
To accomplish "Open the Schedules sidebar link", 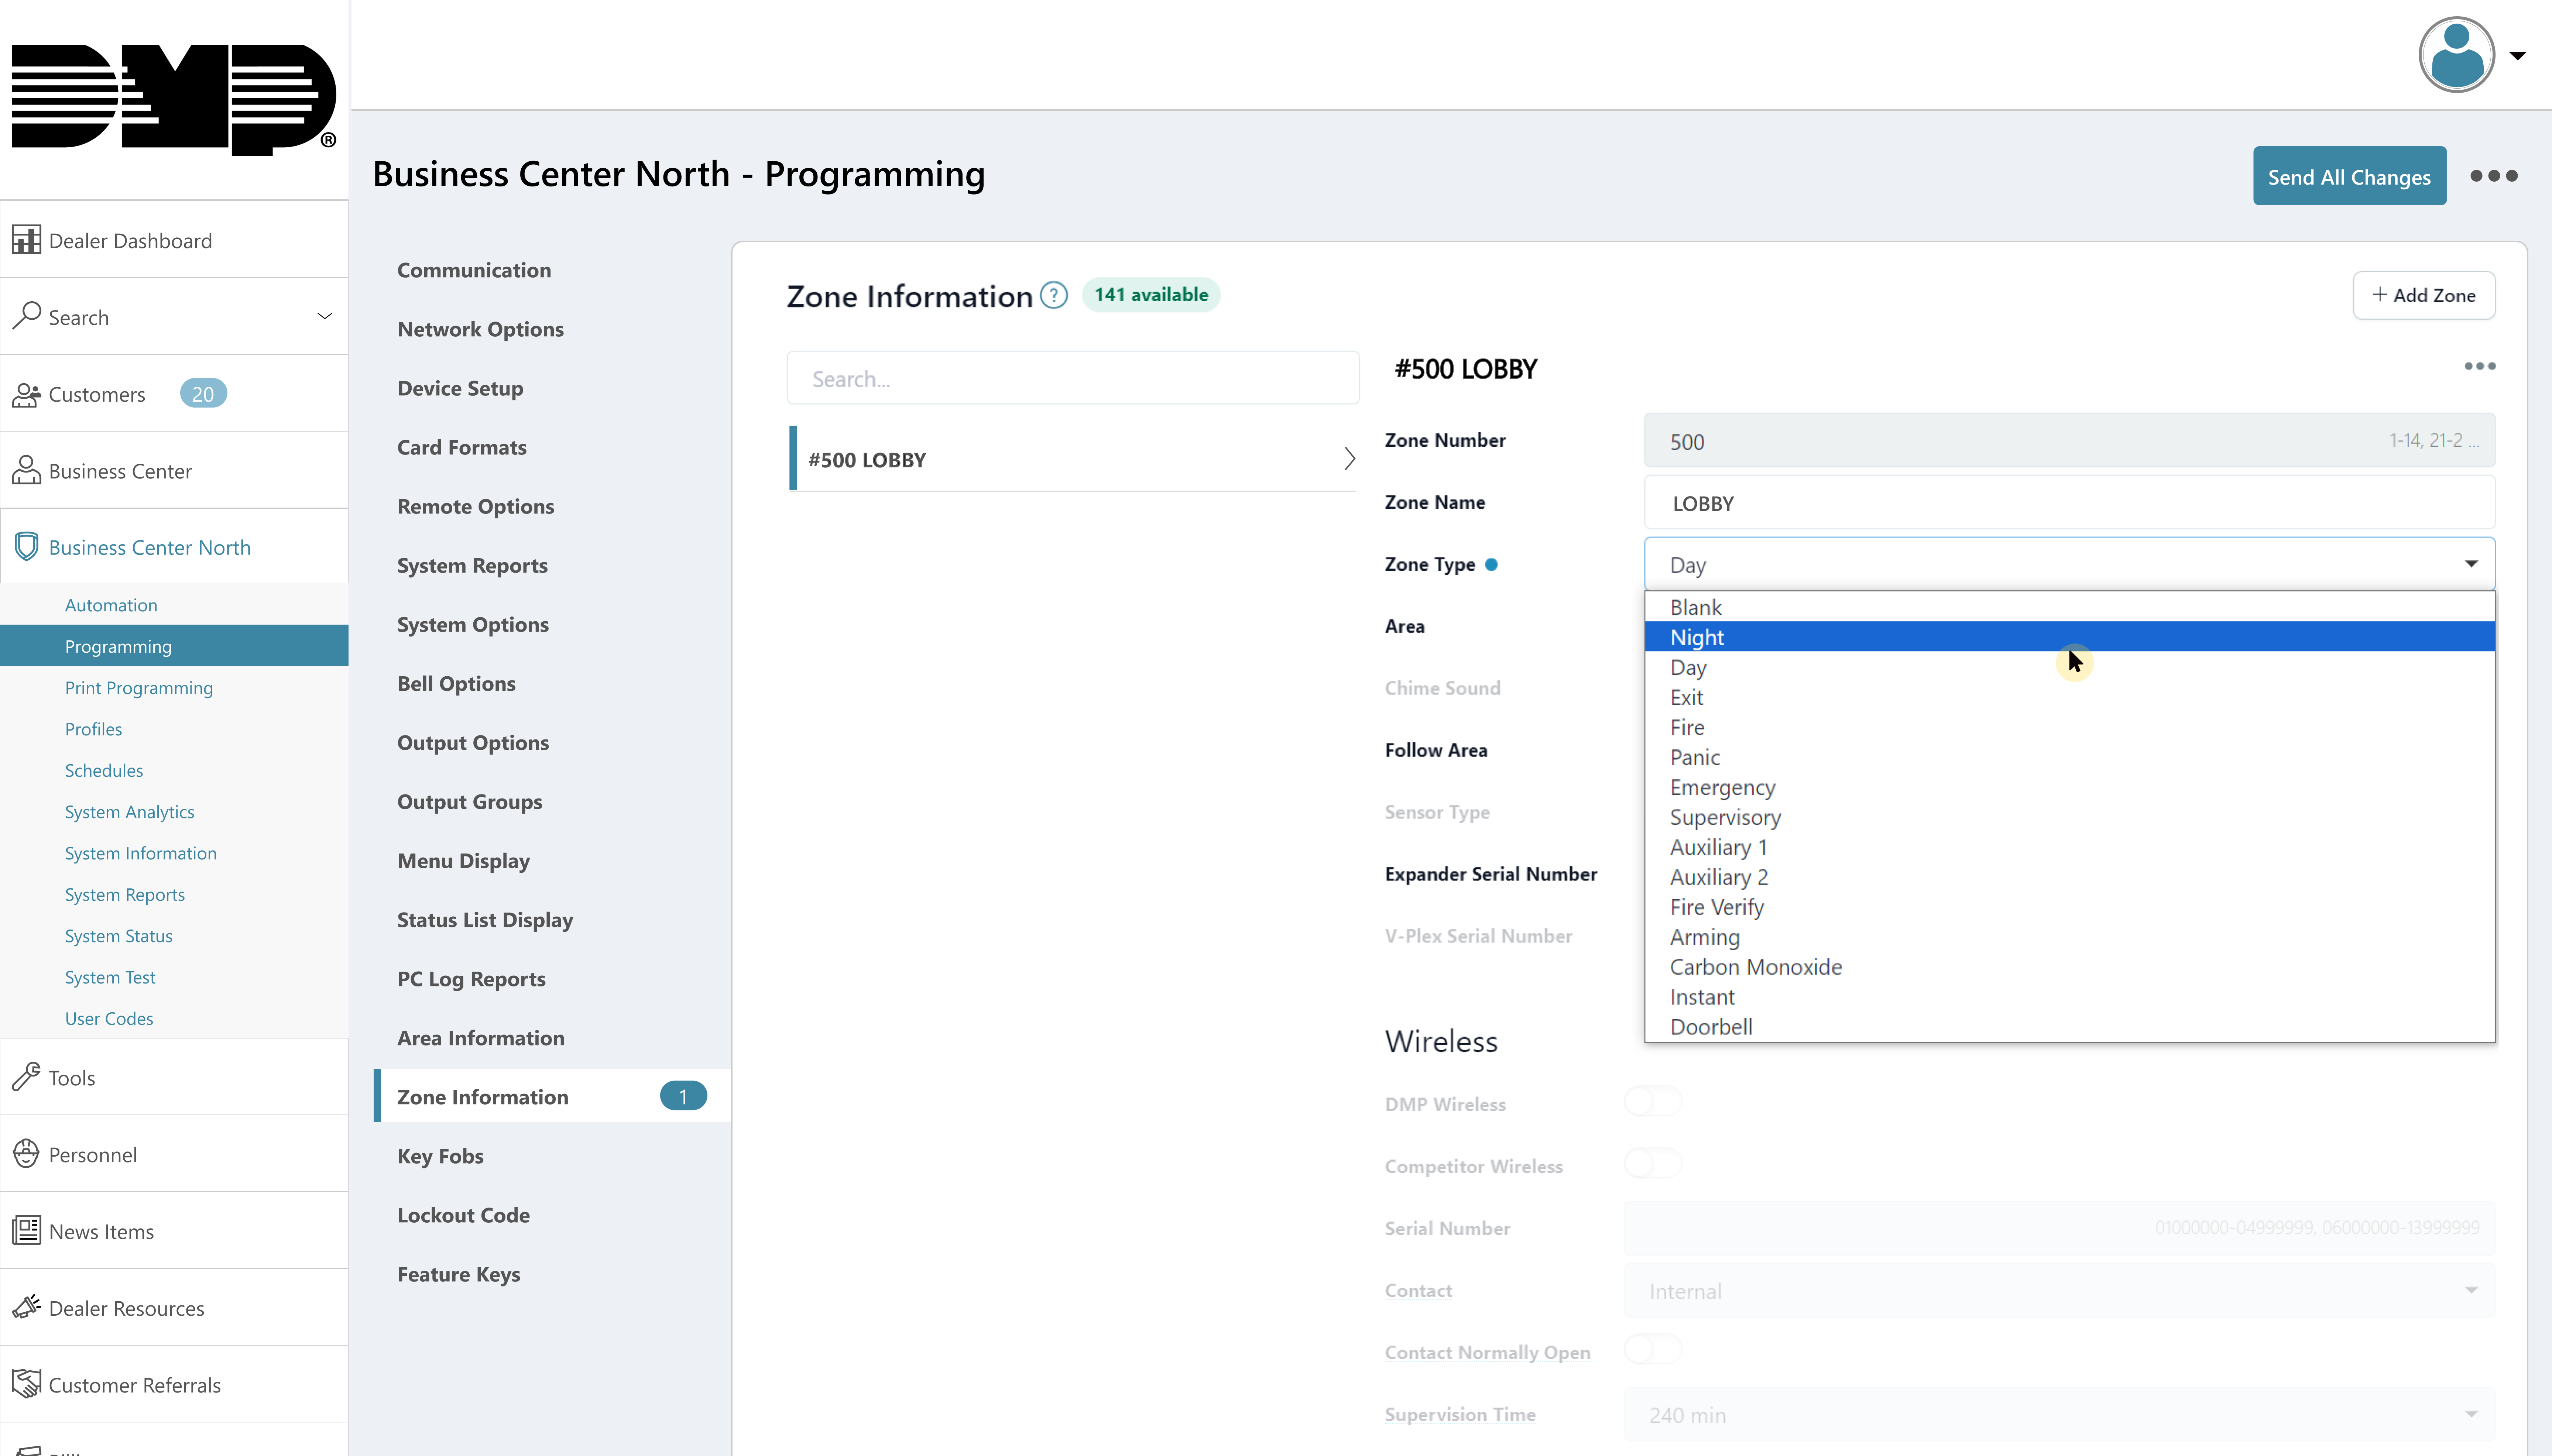I will [104, 770].
